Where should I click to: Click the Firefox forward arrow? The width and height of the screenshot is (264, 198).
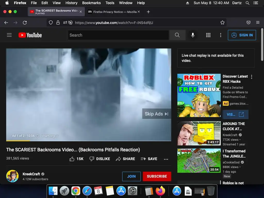coord(15,23)
